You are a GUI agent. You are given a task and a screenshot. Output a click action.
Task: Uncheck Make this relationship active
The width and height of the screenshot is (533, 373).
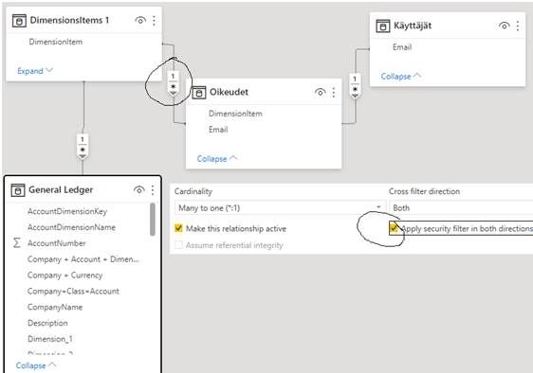tap(178, 228)
